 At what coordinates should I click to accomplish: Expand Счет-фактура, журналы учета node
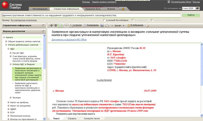[11, 56]
